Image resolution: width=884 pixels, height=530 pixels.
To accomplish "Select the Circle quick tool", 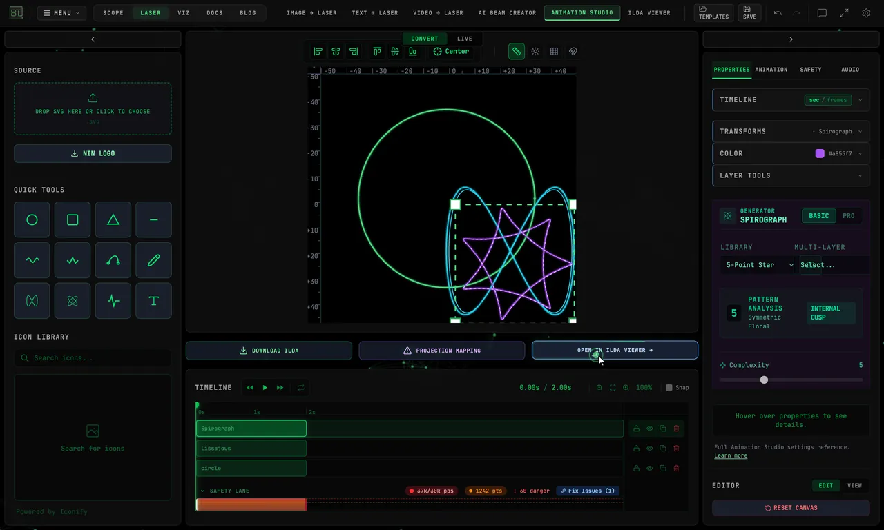I will [x=32, y=220].
